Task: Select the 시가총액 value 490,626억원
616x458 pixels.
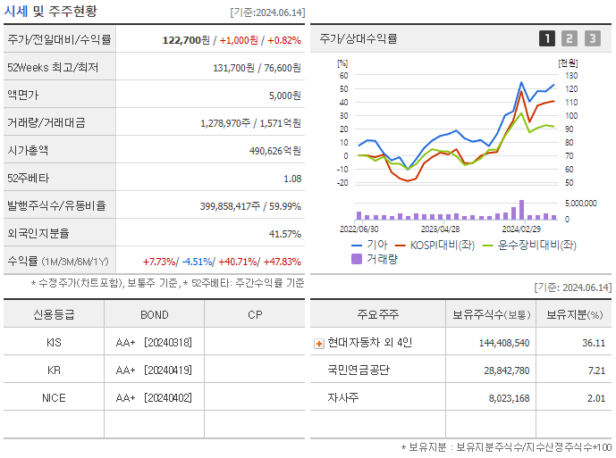Action: click(275, 151)
